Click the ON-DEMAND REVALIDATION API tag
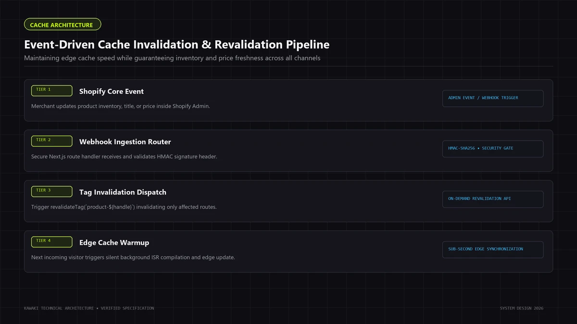Image resolution: width=577 pixels, height=324 pixels. pos(493,199)
